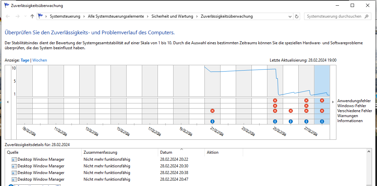The image size is (377, 186).
Task: Click the back navigation arrow
Action: [8, 16]
